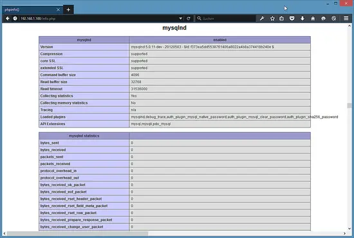Click the protocol_overhead_in label
This screenshot has width=354, height=238.
pos(59,171)
